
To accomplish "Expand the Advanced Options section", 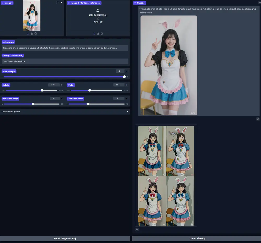I will coord(65,112).
